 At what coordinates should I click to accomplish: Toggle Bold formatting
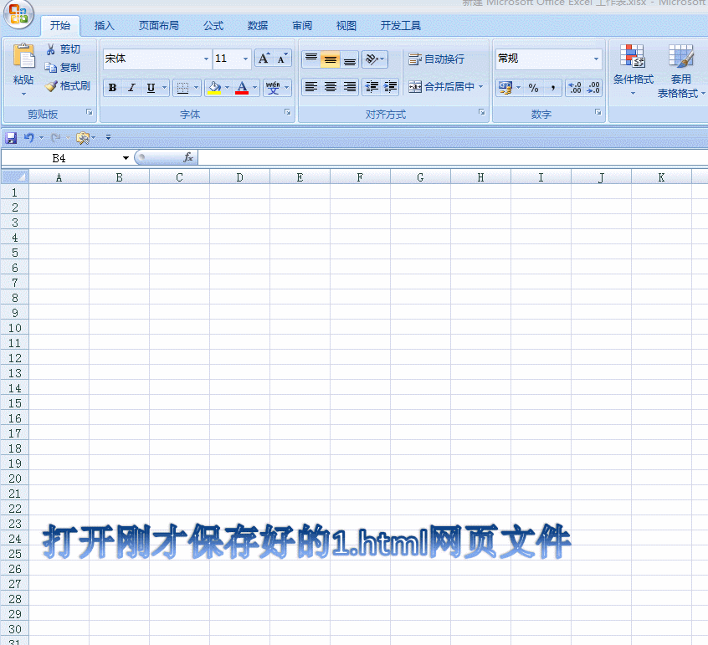click(x=112, y=88)
